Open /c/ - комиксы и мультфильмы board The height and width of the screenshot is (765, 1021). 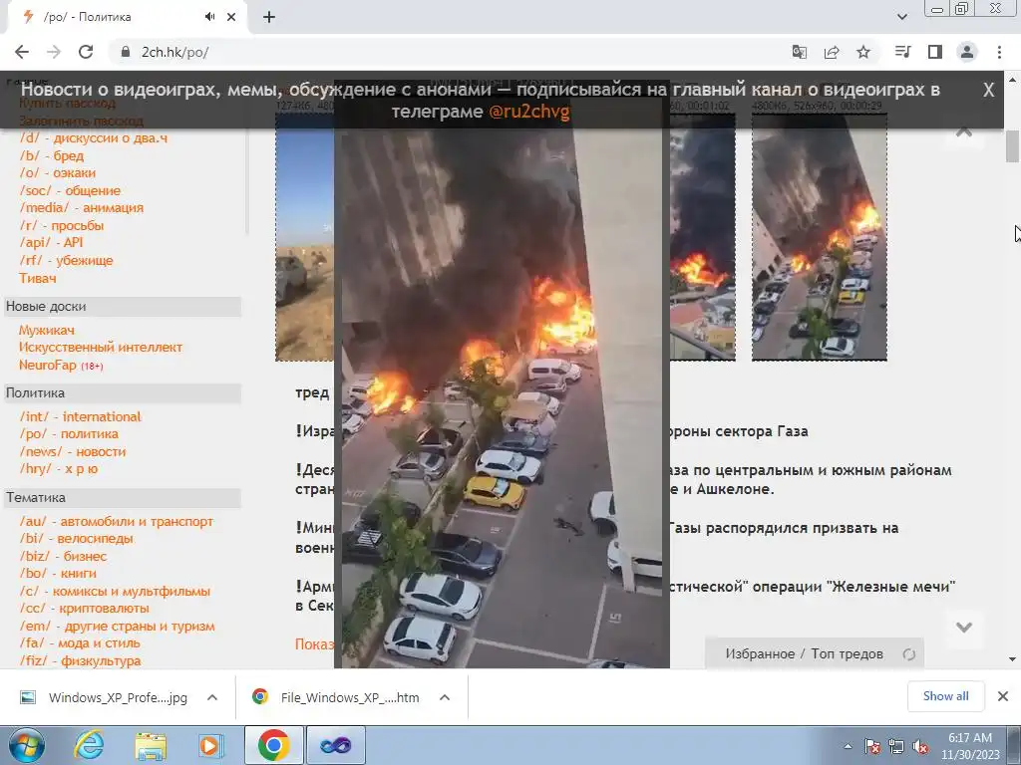coord(115,592)
